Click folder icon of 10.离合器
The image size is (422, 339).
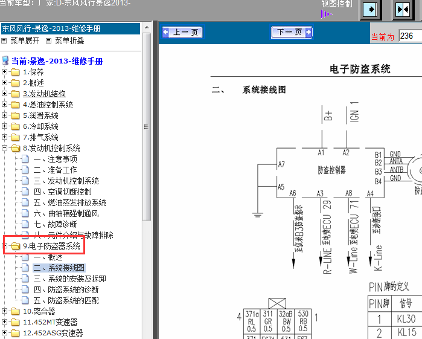point(15,311)
